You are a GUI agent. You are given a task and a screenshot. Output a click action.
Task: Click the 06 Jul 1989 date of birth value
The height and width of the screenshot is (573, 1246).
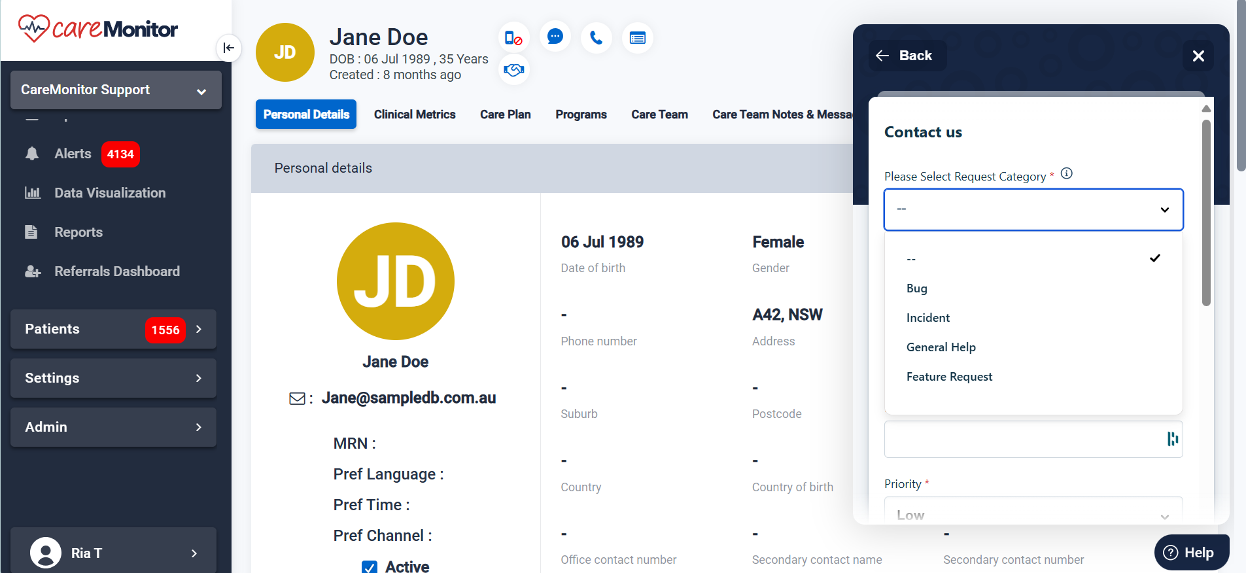pyautogui.click(x=602, y=242)
